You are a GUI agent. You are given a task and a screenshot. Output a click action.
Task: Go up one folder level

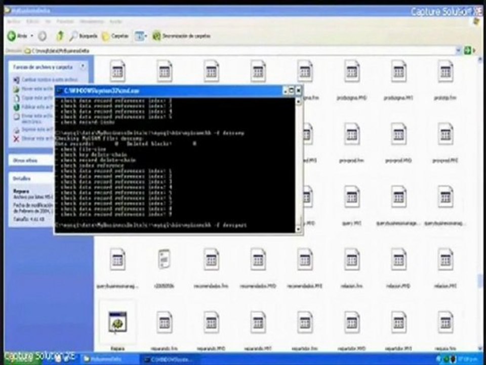point(60,36)
